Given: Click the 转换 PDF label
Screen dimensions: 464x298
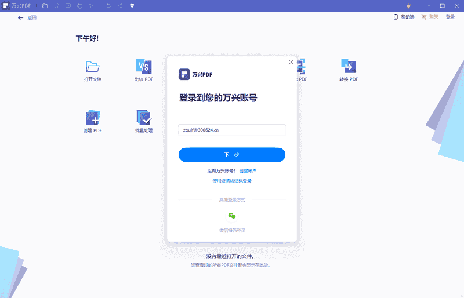Looking at the screenshot, I should tap(349, 79).
